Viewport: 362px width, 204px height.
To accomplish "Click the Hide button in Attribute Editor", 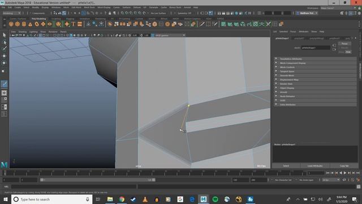I will 348,52.
